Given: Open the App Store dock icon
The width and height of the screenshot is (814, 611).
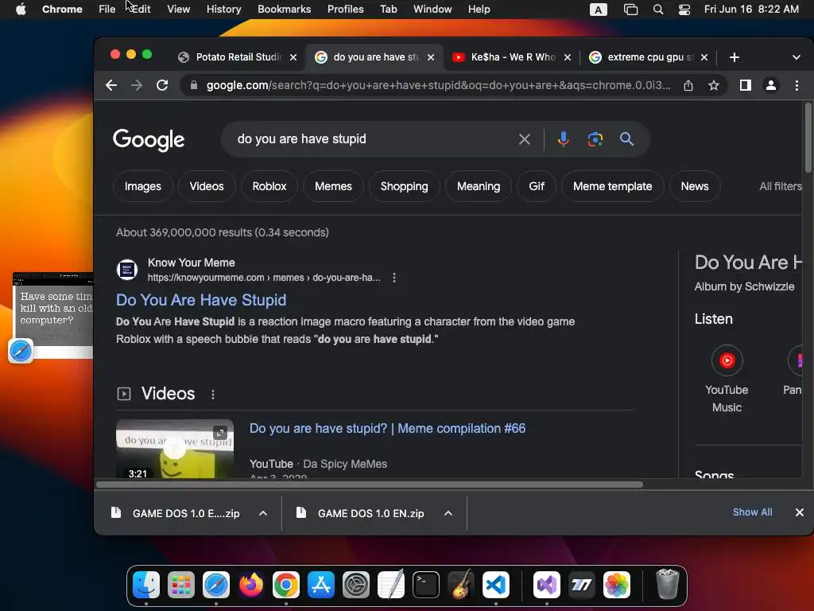Looking at the screenshot, I should [x=321, y=585].
